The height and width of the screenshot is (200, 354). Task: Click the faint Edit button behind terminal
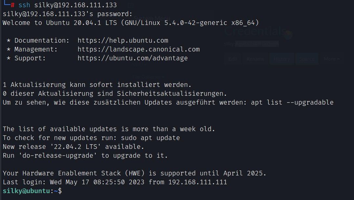tap(232, 59)
